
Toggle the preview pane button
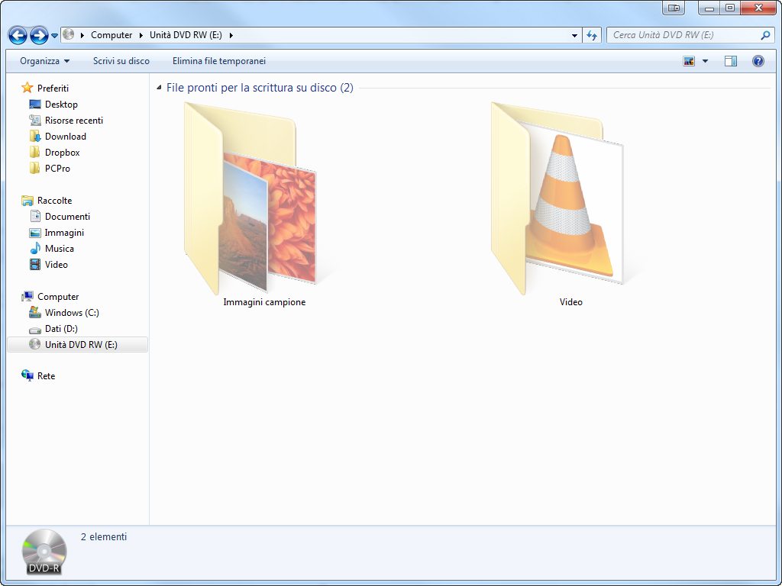click(730, 61)
